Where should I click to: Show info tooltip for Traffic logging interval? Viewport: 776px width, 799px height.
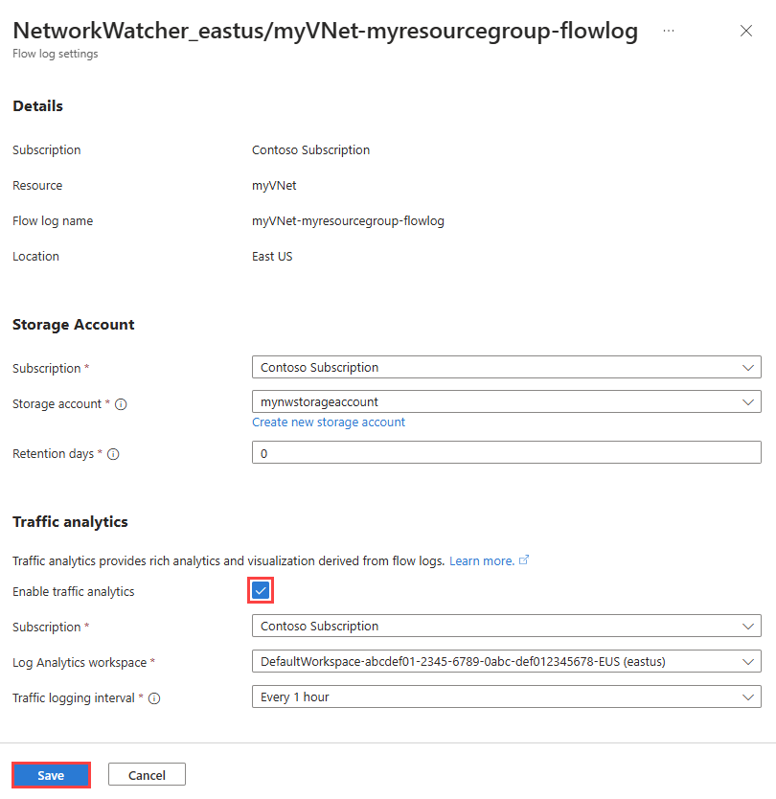coord(154,698)
